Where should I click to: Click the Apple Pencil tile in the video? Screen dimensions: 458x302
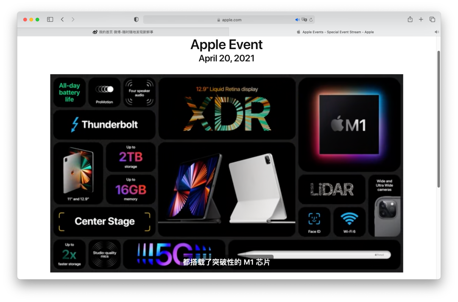pos(314,254)
